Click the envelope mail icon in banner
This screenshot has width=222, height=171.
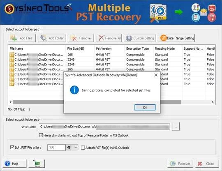pyautogui.click(x=204, y=12)
